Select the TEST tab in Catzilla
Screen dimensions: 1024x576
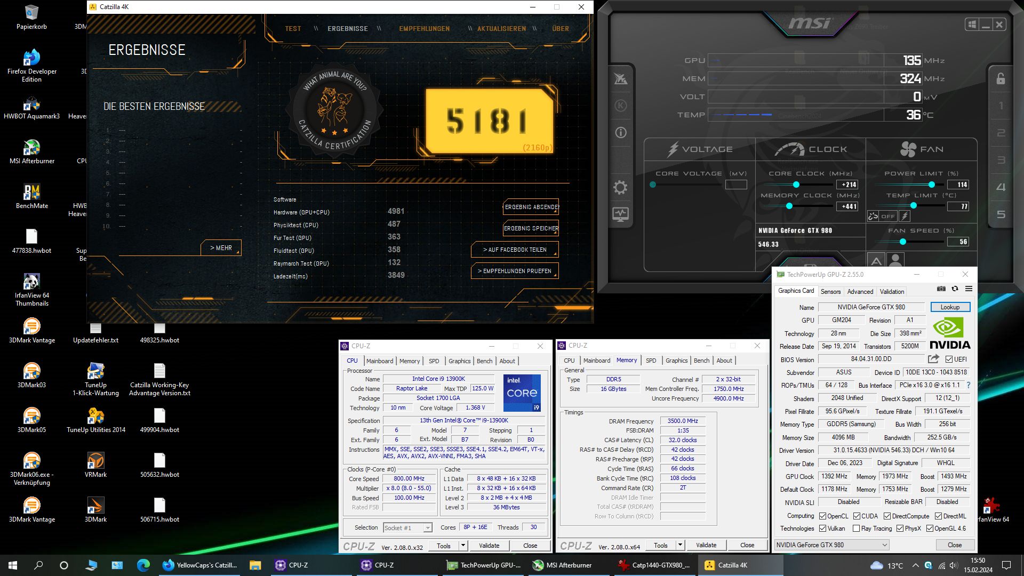293,29
